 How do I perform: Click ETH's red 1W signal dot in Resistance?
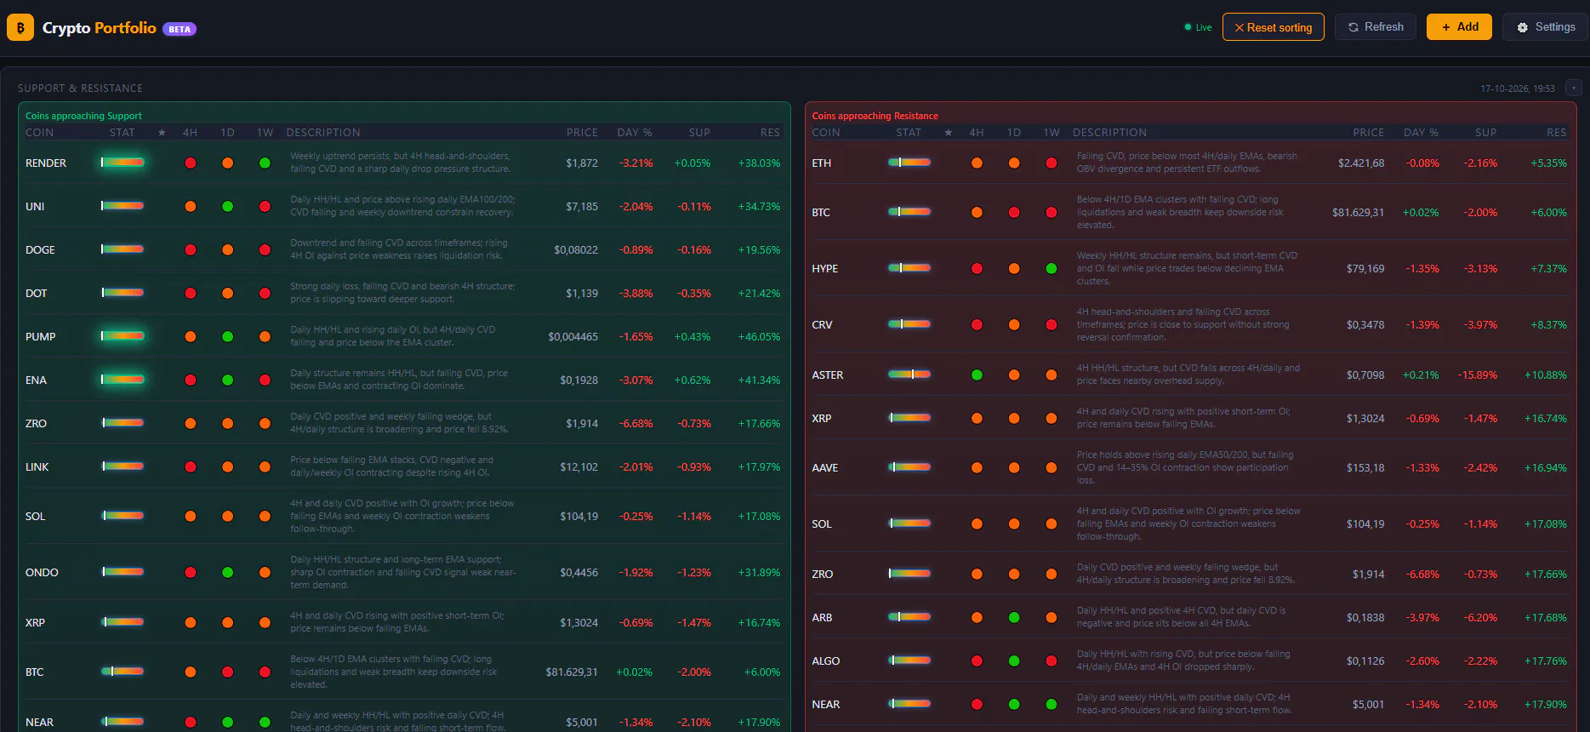[1051, 163]
